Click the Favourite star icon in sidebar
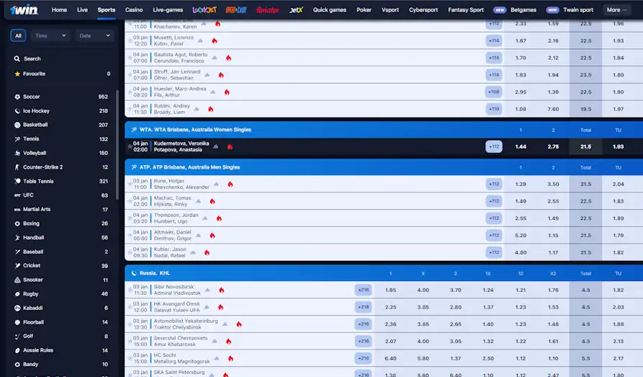Screen dimensions: 643x377 point(17,74)
